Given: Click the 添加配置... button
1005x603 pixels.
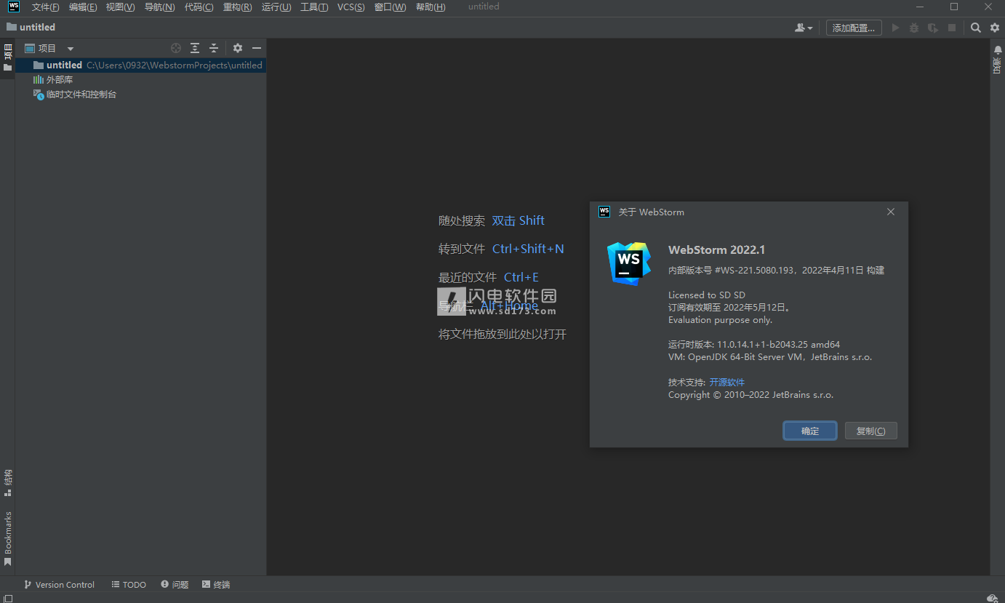Looking at the screenshot, I should [x=854, y=28].
